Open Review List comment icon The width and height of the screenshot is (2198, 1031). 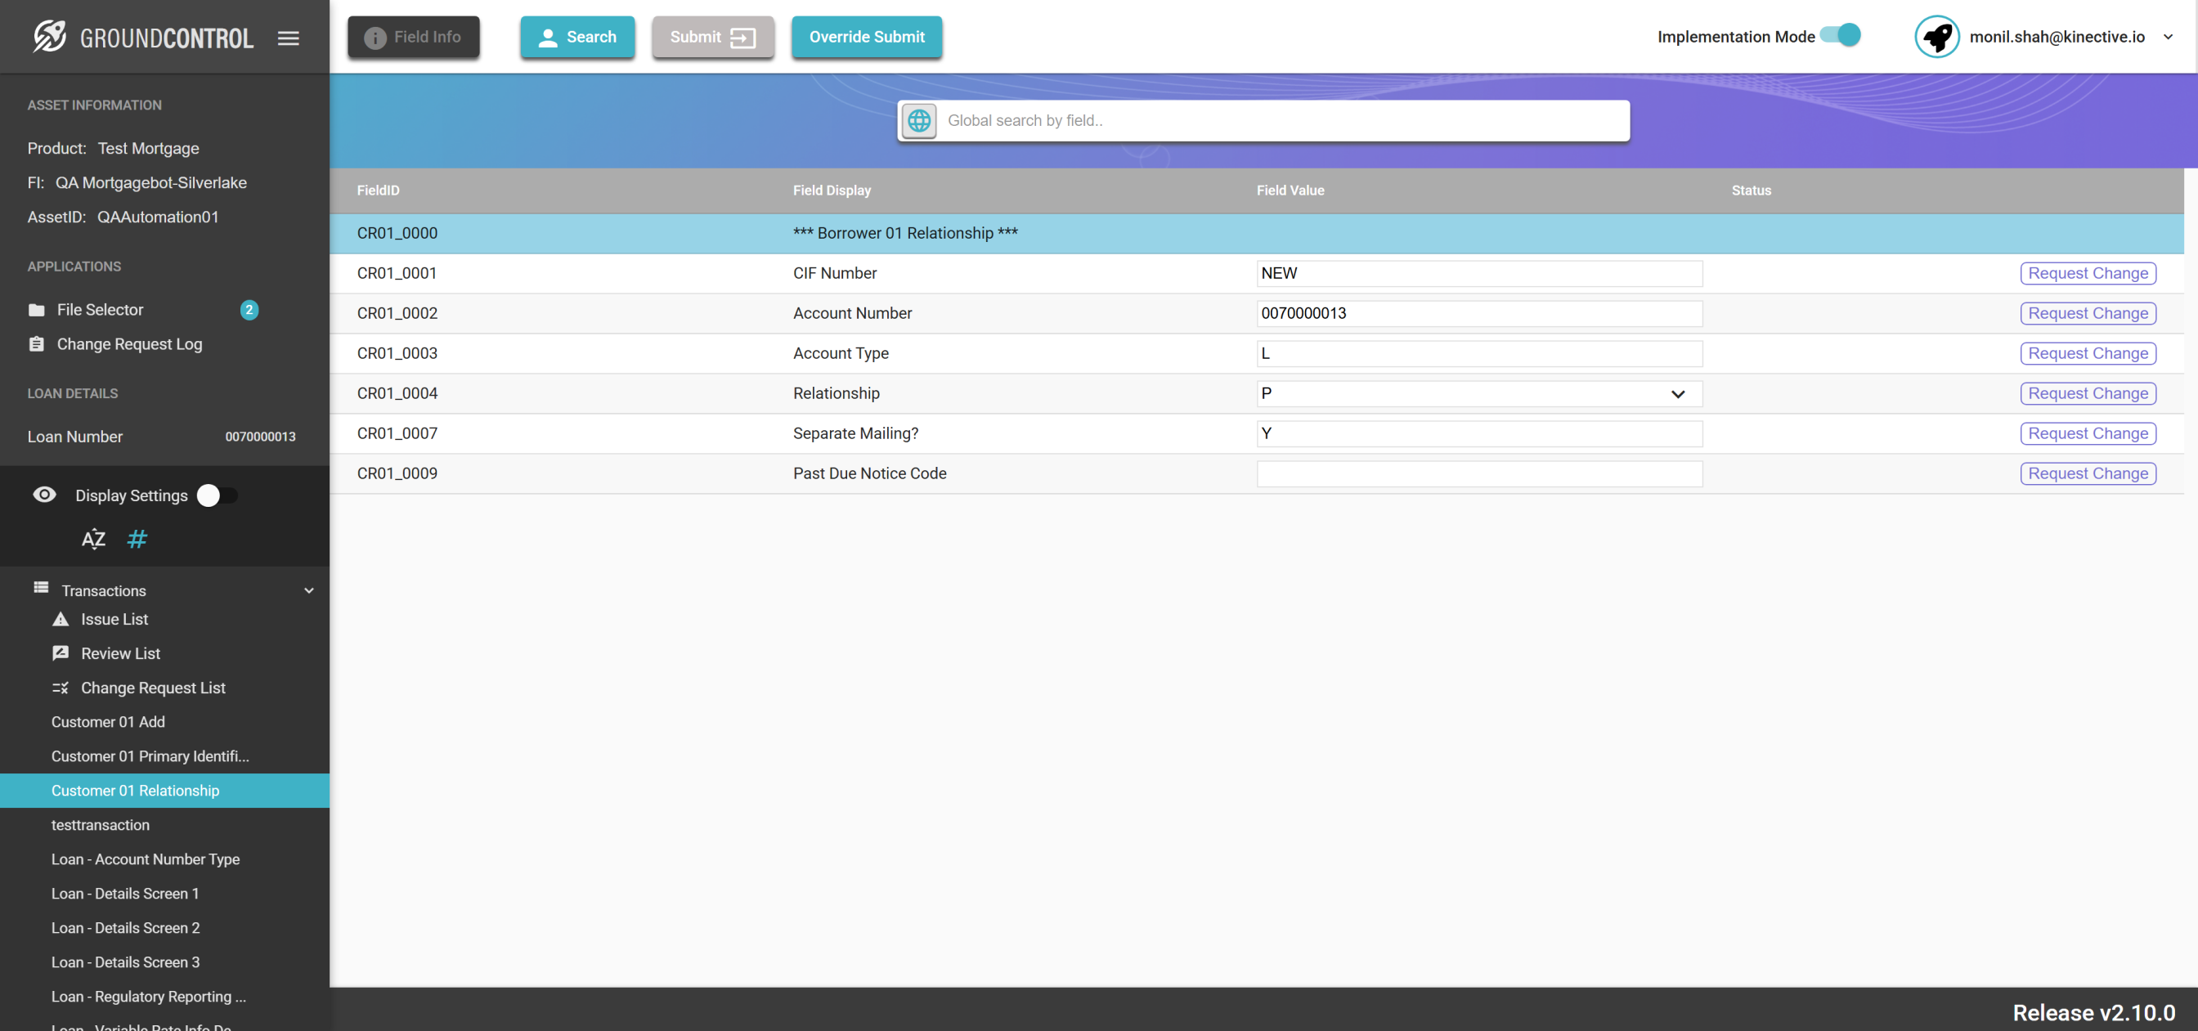click(61, 653)
